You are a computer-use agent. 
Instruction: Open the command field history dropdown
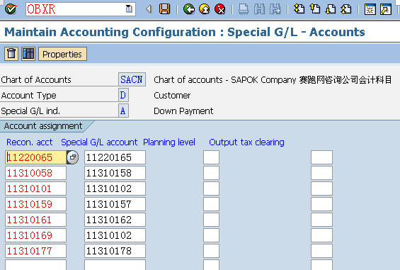[x=129, y=9]
